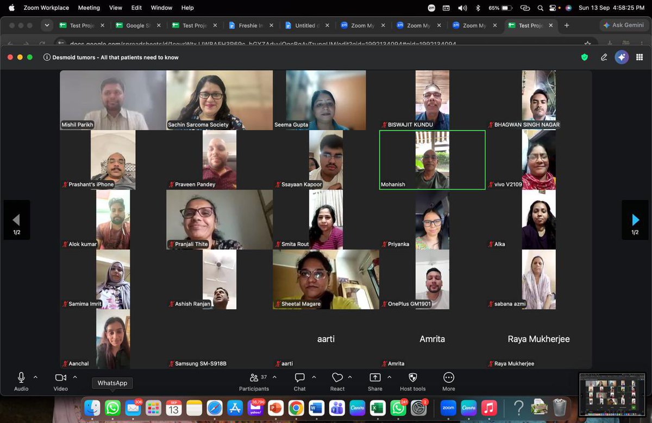Click the volume icon in menu bar
This screenshot has height=423, width=652.
click(x=462, y=8)
